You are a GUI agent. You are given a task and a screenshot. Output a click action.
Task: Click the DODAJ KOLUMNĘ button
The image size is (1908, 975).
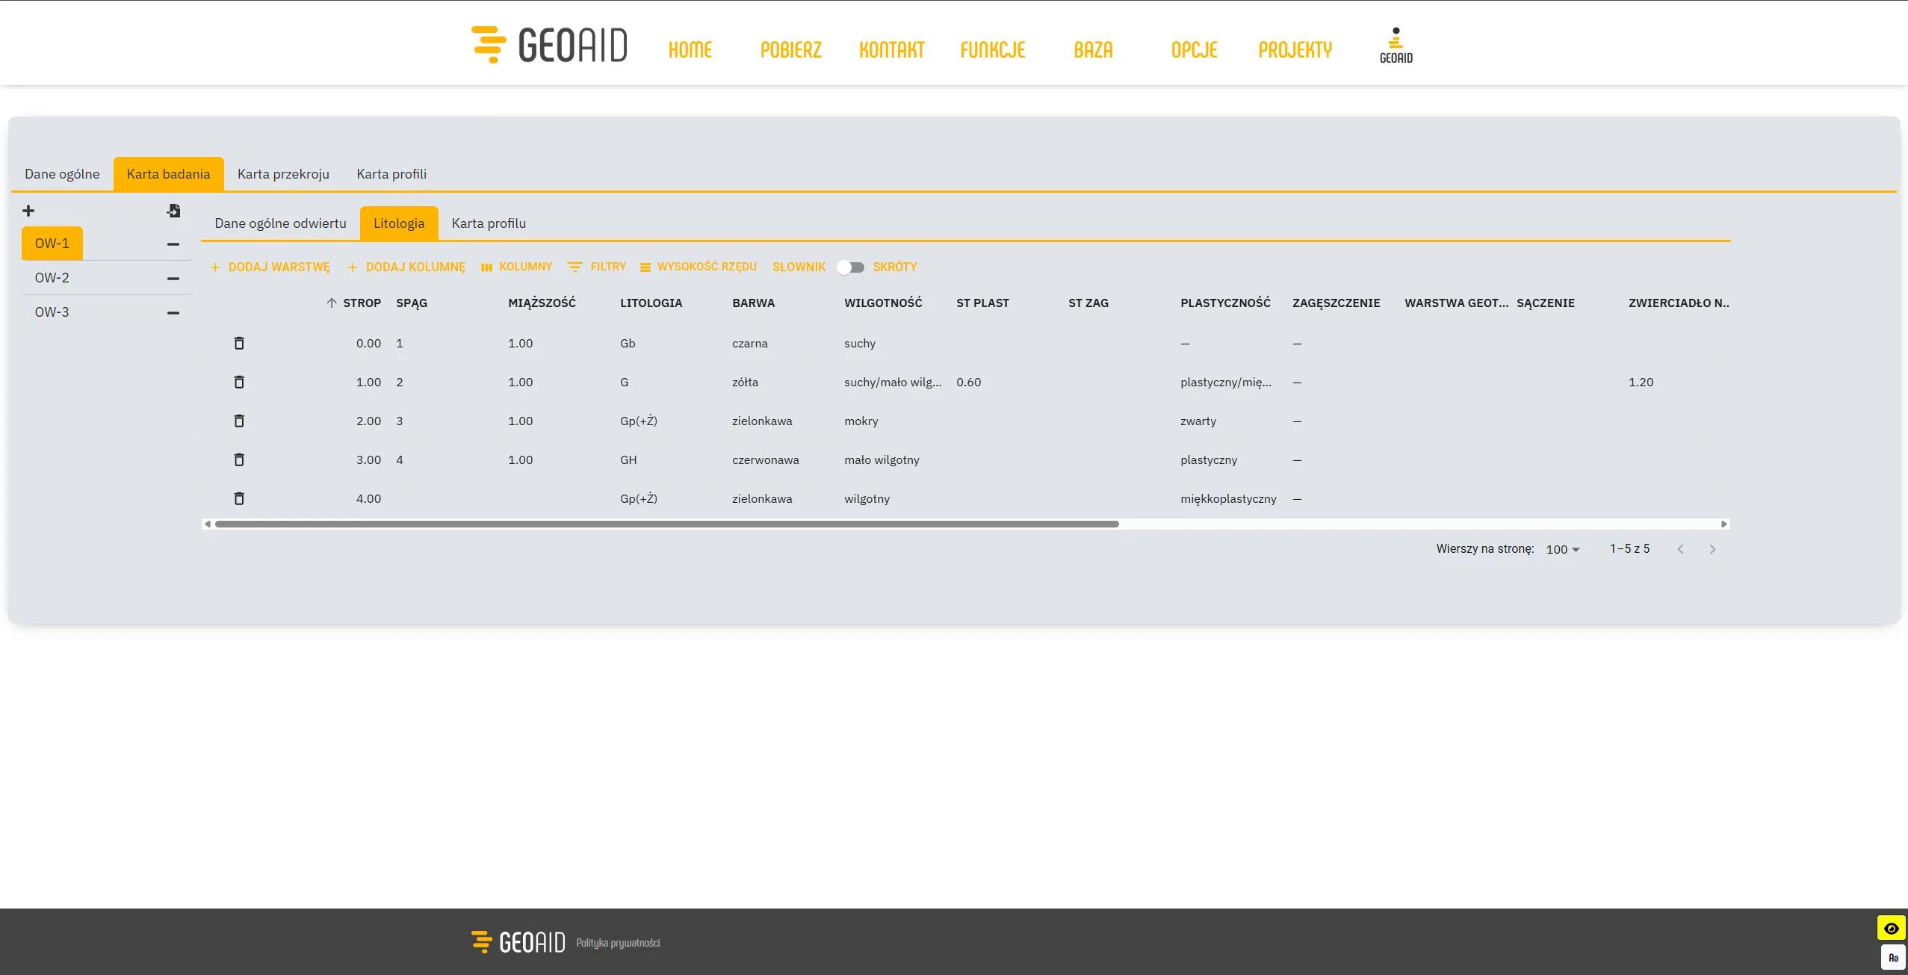pos(406,267)
